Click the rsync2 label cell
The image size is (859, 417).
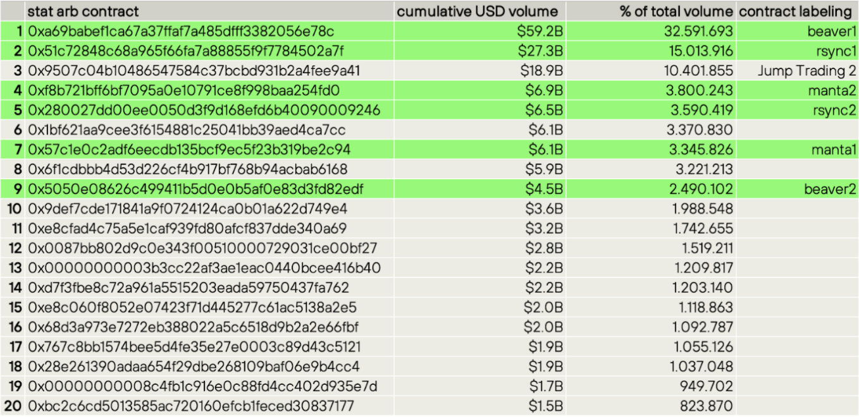point(834,110)
